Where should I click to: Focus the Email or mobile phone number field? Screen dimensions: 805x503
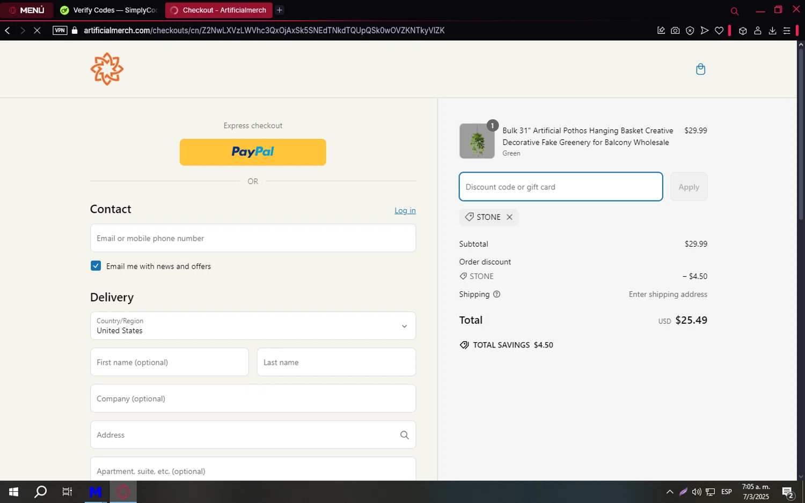[253, 238]
